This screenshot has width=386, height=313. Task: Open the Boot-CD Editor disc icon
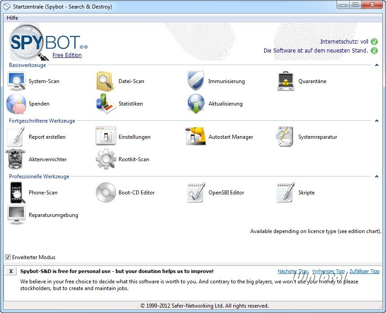pos(106,193)
